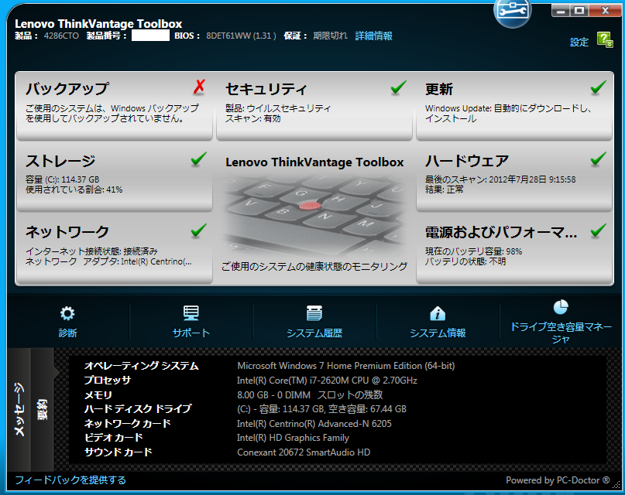Click the green checkmark on 更新
625x495 pixels.
click(x=598, y=87)
